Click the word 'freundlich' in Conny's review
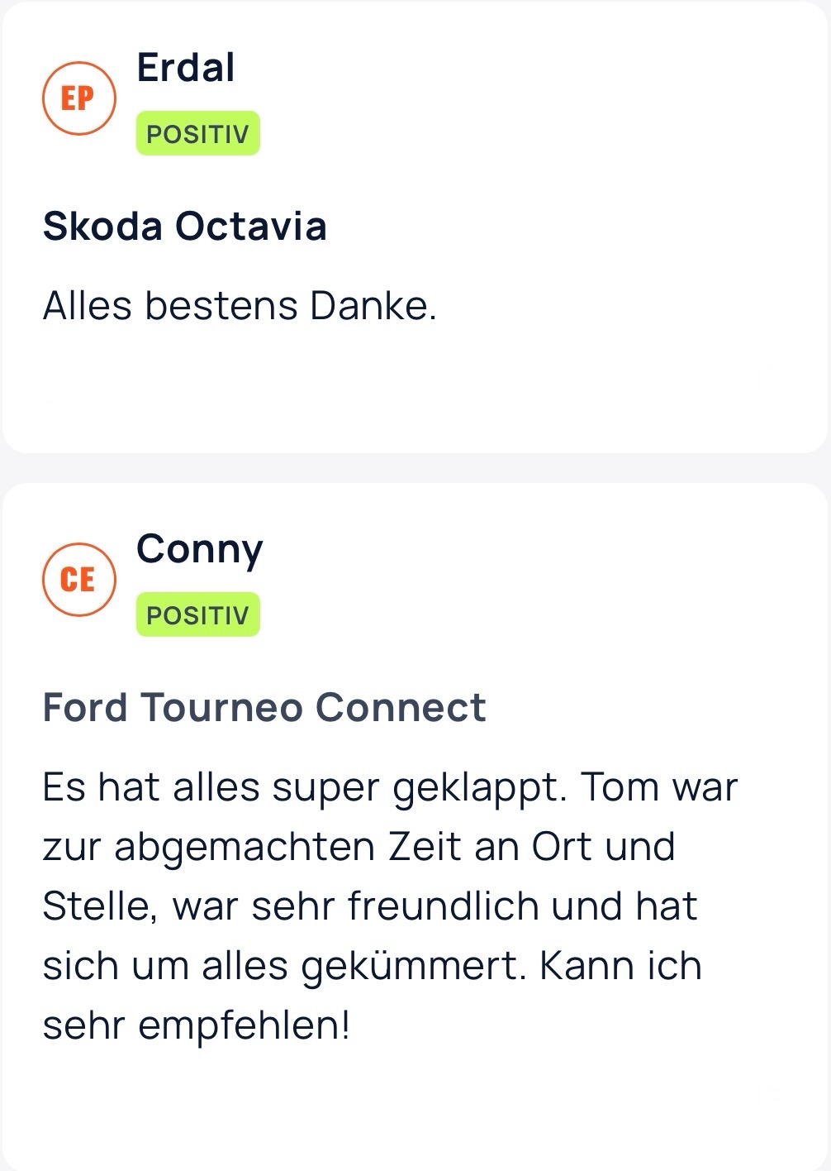831x1171 pixels. pos(444,906)
